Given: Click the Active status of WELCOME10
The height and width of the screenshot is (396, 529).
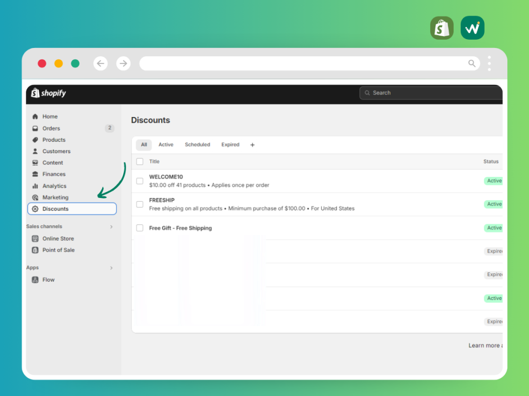Looking at the screenshot, I should click(x=493, y=181).
